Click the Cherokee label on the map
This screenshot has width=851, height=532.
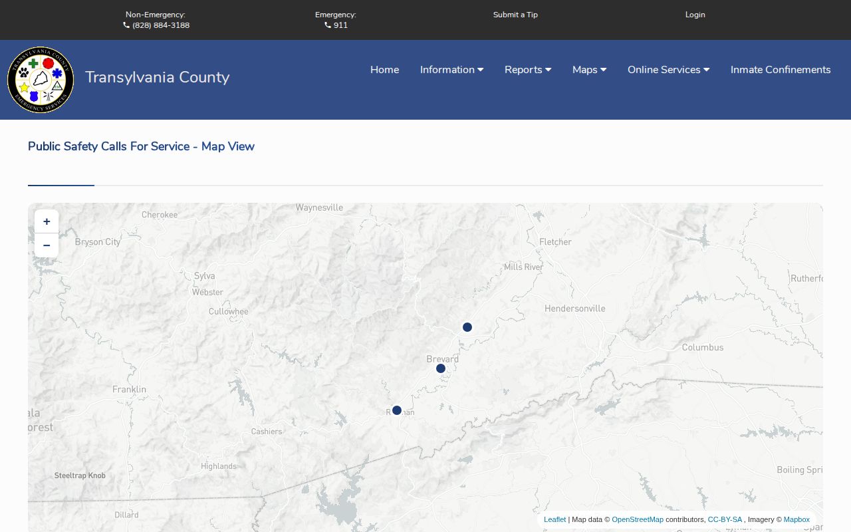point(160,215)
